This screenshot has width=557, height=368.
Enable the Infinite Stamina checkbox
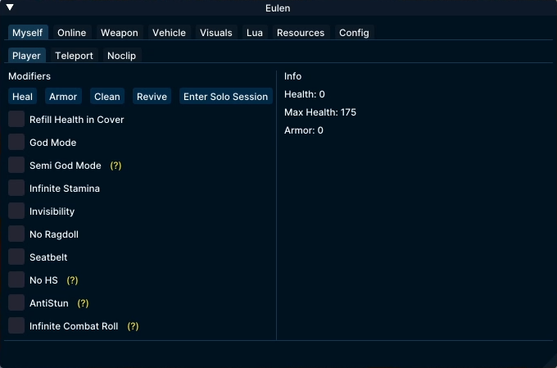(x=16, y=188)
